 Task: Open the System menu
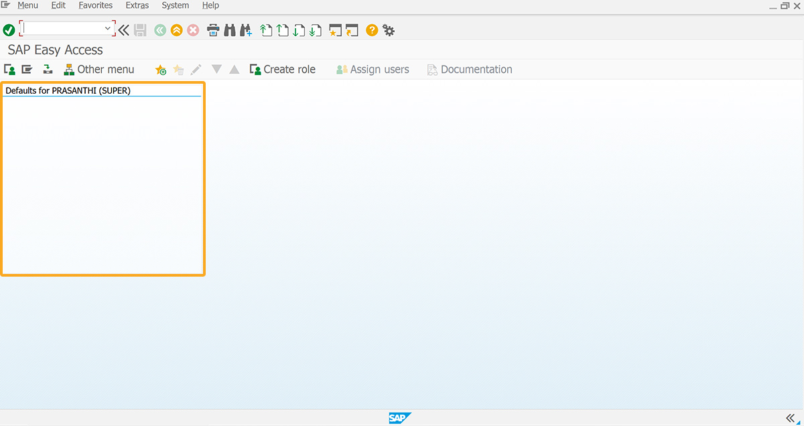(x=175, y=5)
